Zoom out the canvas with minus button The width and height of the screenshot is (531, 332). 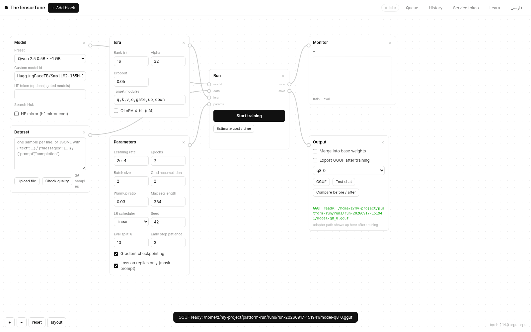pos(22,322)
